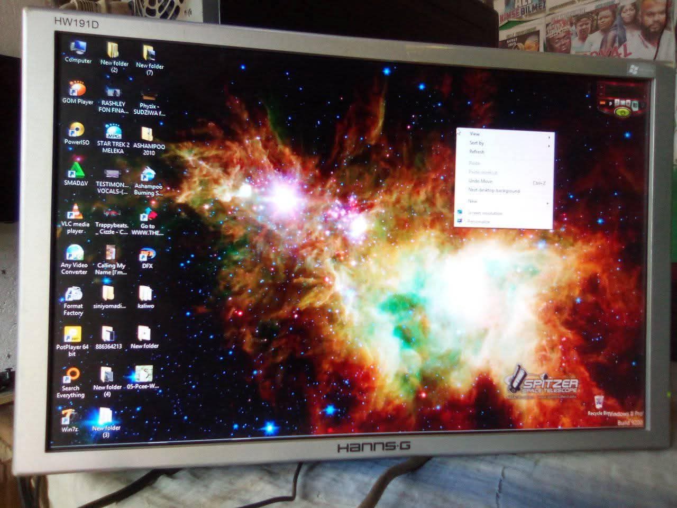The height and width of the screenshot is (508, 677).
Task: Open Ashampoo Burning Studio shortcut
Action: pos(148,182)
